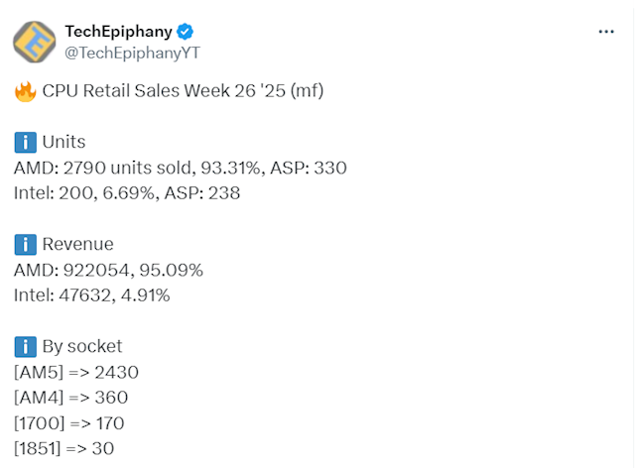This screenshot has height=468, width=635.
Task: Click the [1851] => 30 socket entry
Action: [x=63, y=448]
